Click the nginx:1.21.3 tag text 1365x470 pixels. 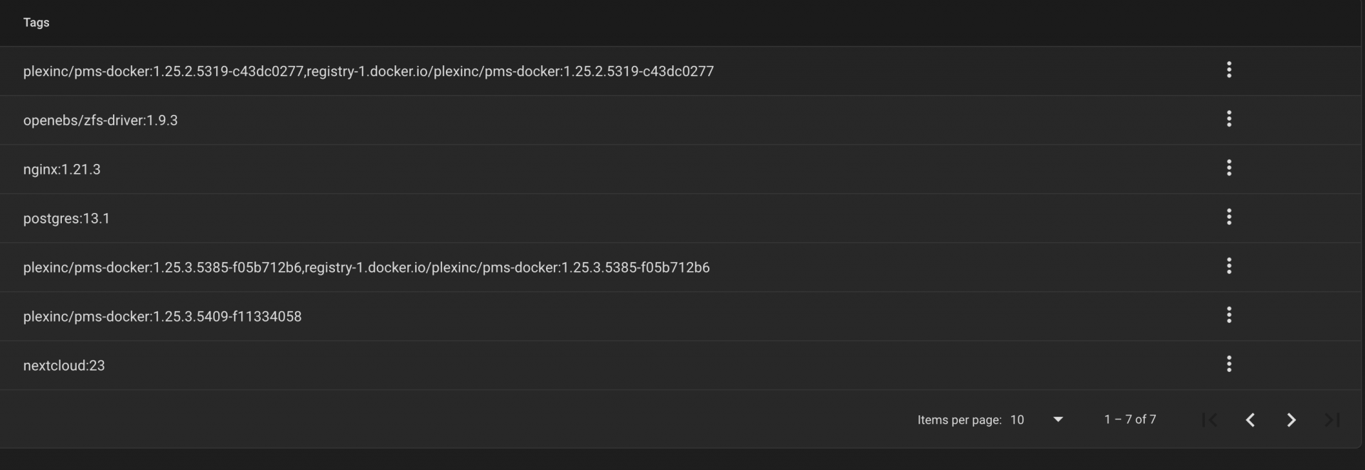(62, 170)
